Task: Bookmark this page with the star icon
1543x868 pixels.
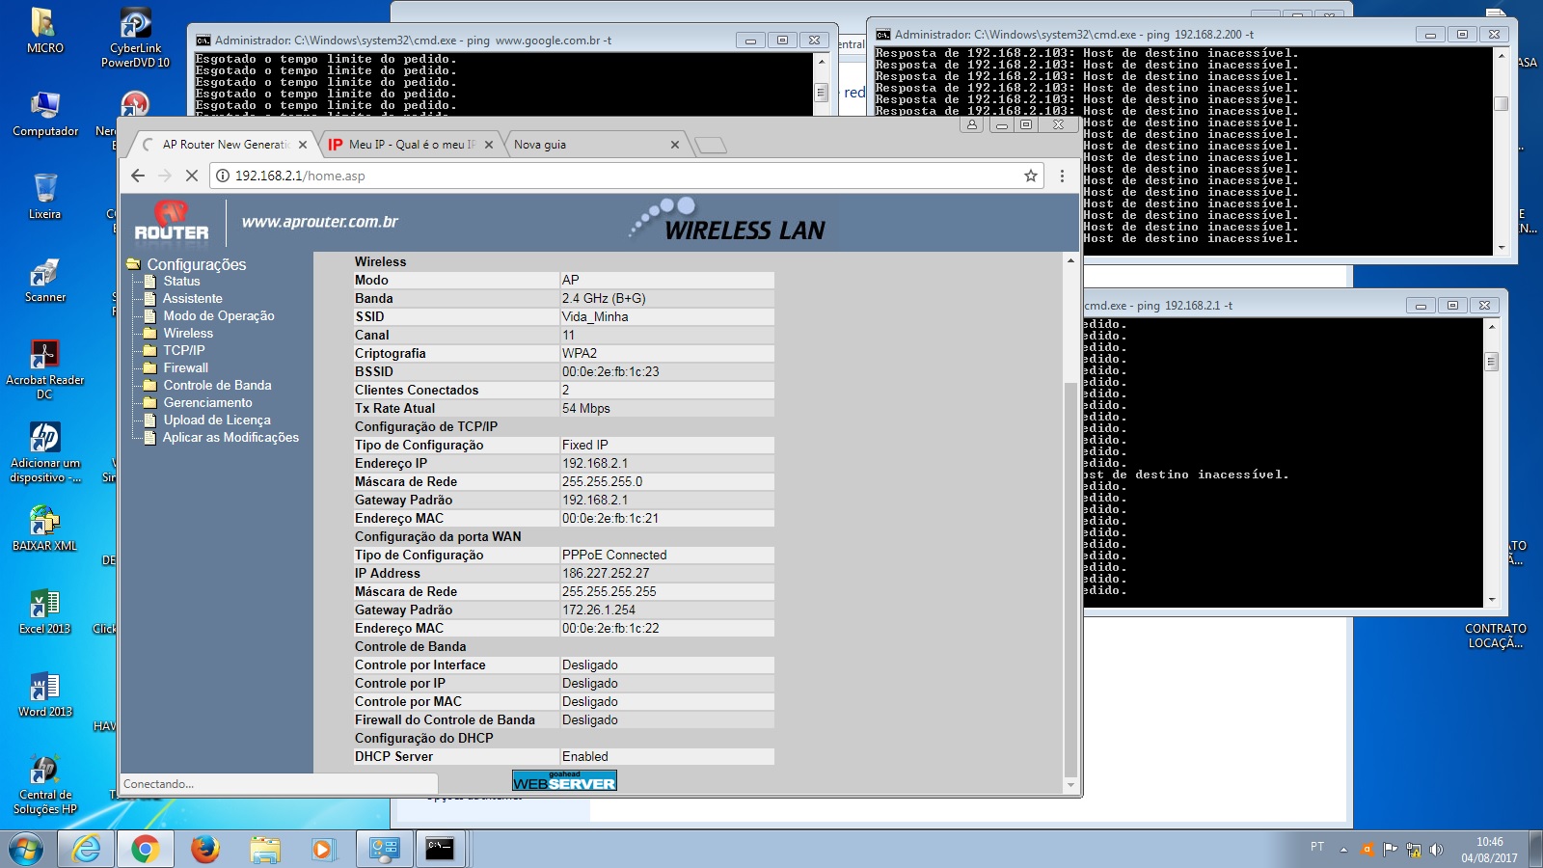Action: (1031, 176)
